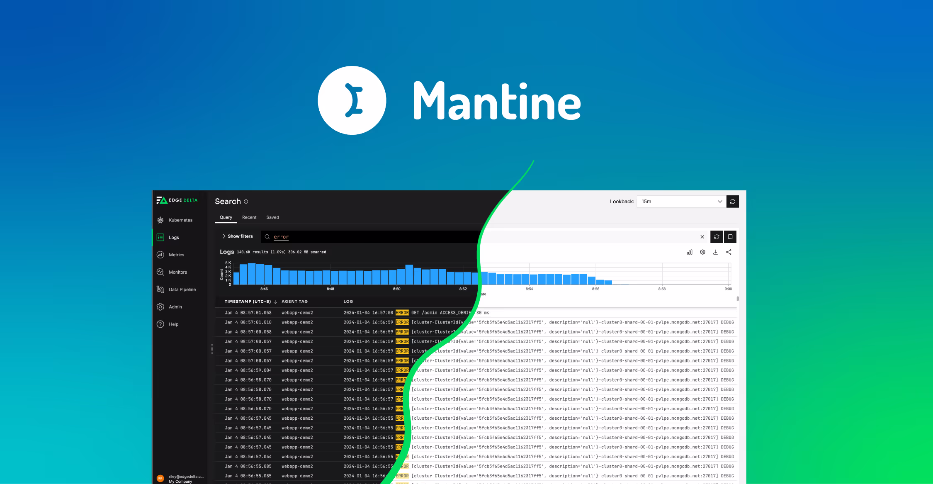Viewport: 933px width, 484px height.
Task: Clear the search with the X button
Action: [702, 237]
